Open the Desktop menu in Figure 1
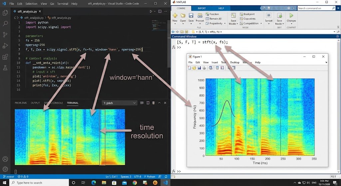The height and width of the screenshot is (186, 341). (235, 62)
